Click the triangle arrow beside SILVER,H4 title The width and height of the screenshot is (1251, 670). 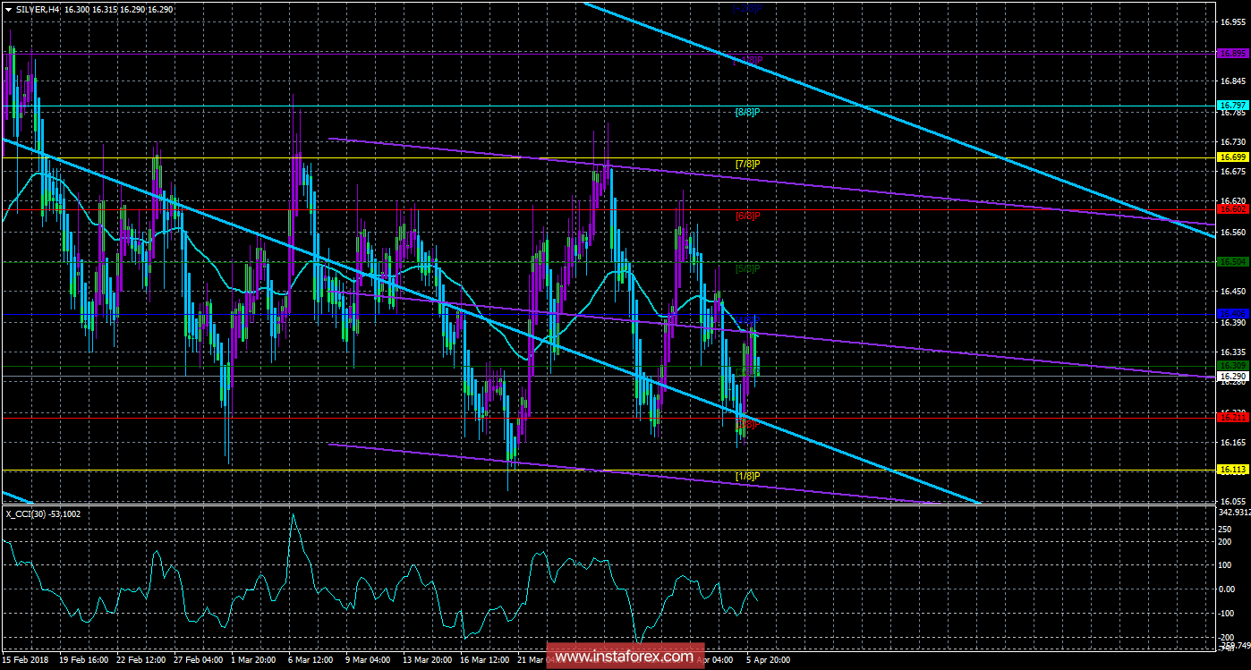tap(8, 8)
